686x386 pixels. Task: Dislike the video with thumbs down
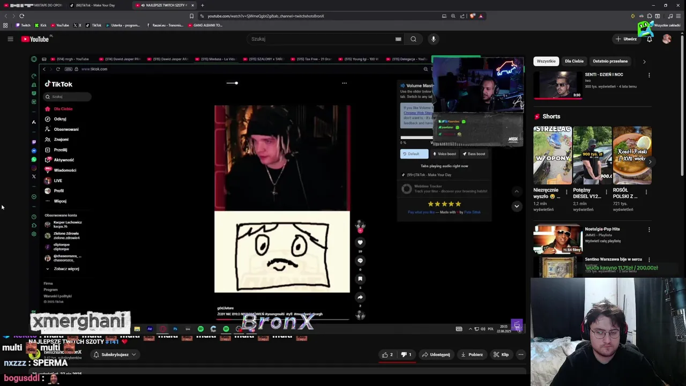[x=407, y=354]
